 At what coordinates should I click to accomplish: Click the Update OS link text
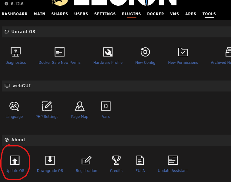pos(15,171)
